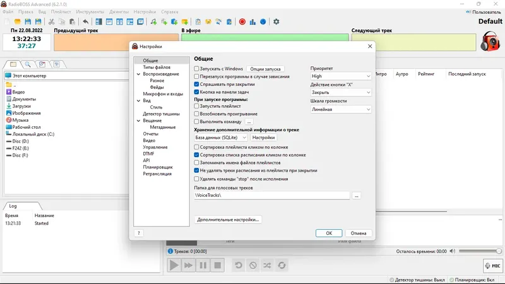Screen dimensions: 505x284
Task: Click the speaker mute icon near volume
Action: 453,251
